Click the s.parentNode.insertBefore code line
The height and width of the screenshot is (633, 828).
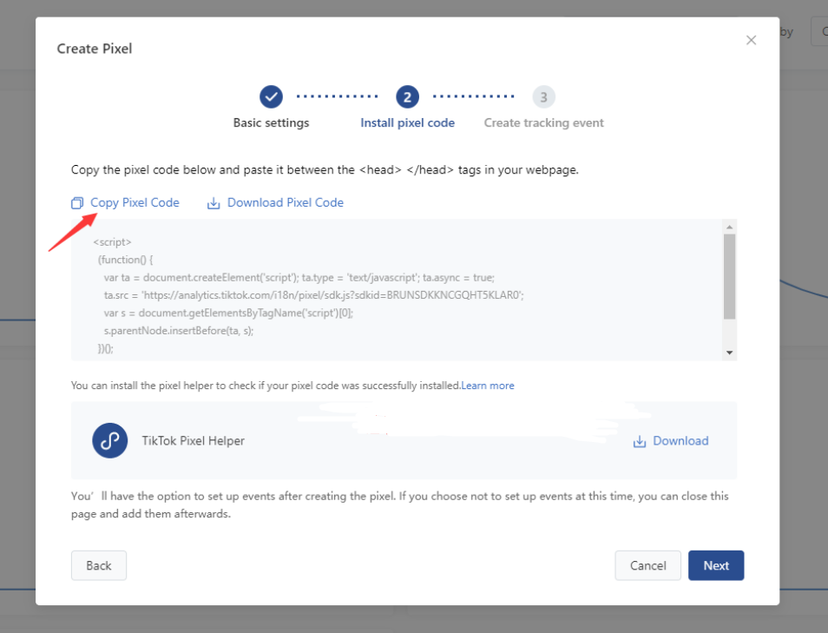[179, 331]
